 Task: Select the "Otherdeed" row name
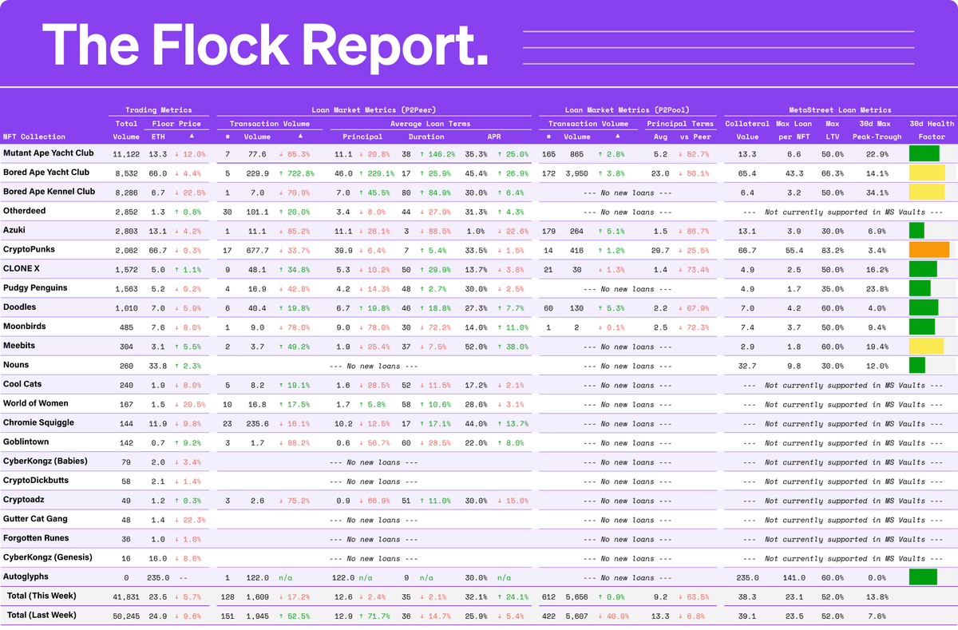pyautogui.click(x=25, y=211)
